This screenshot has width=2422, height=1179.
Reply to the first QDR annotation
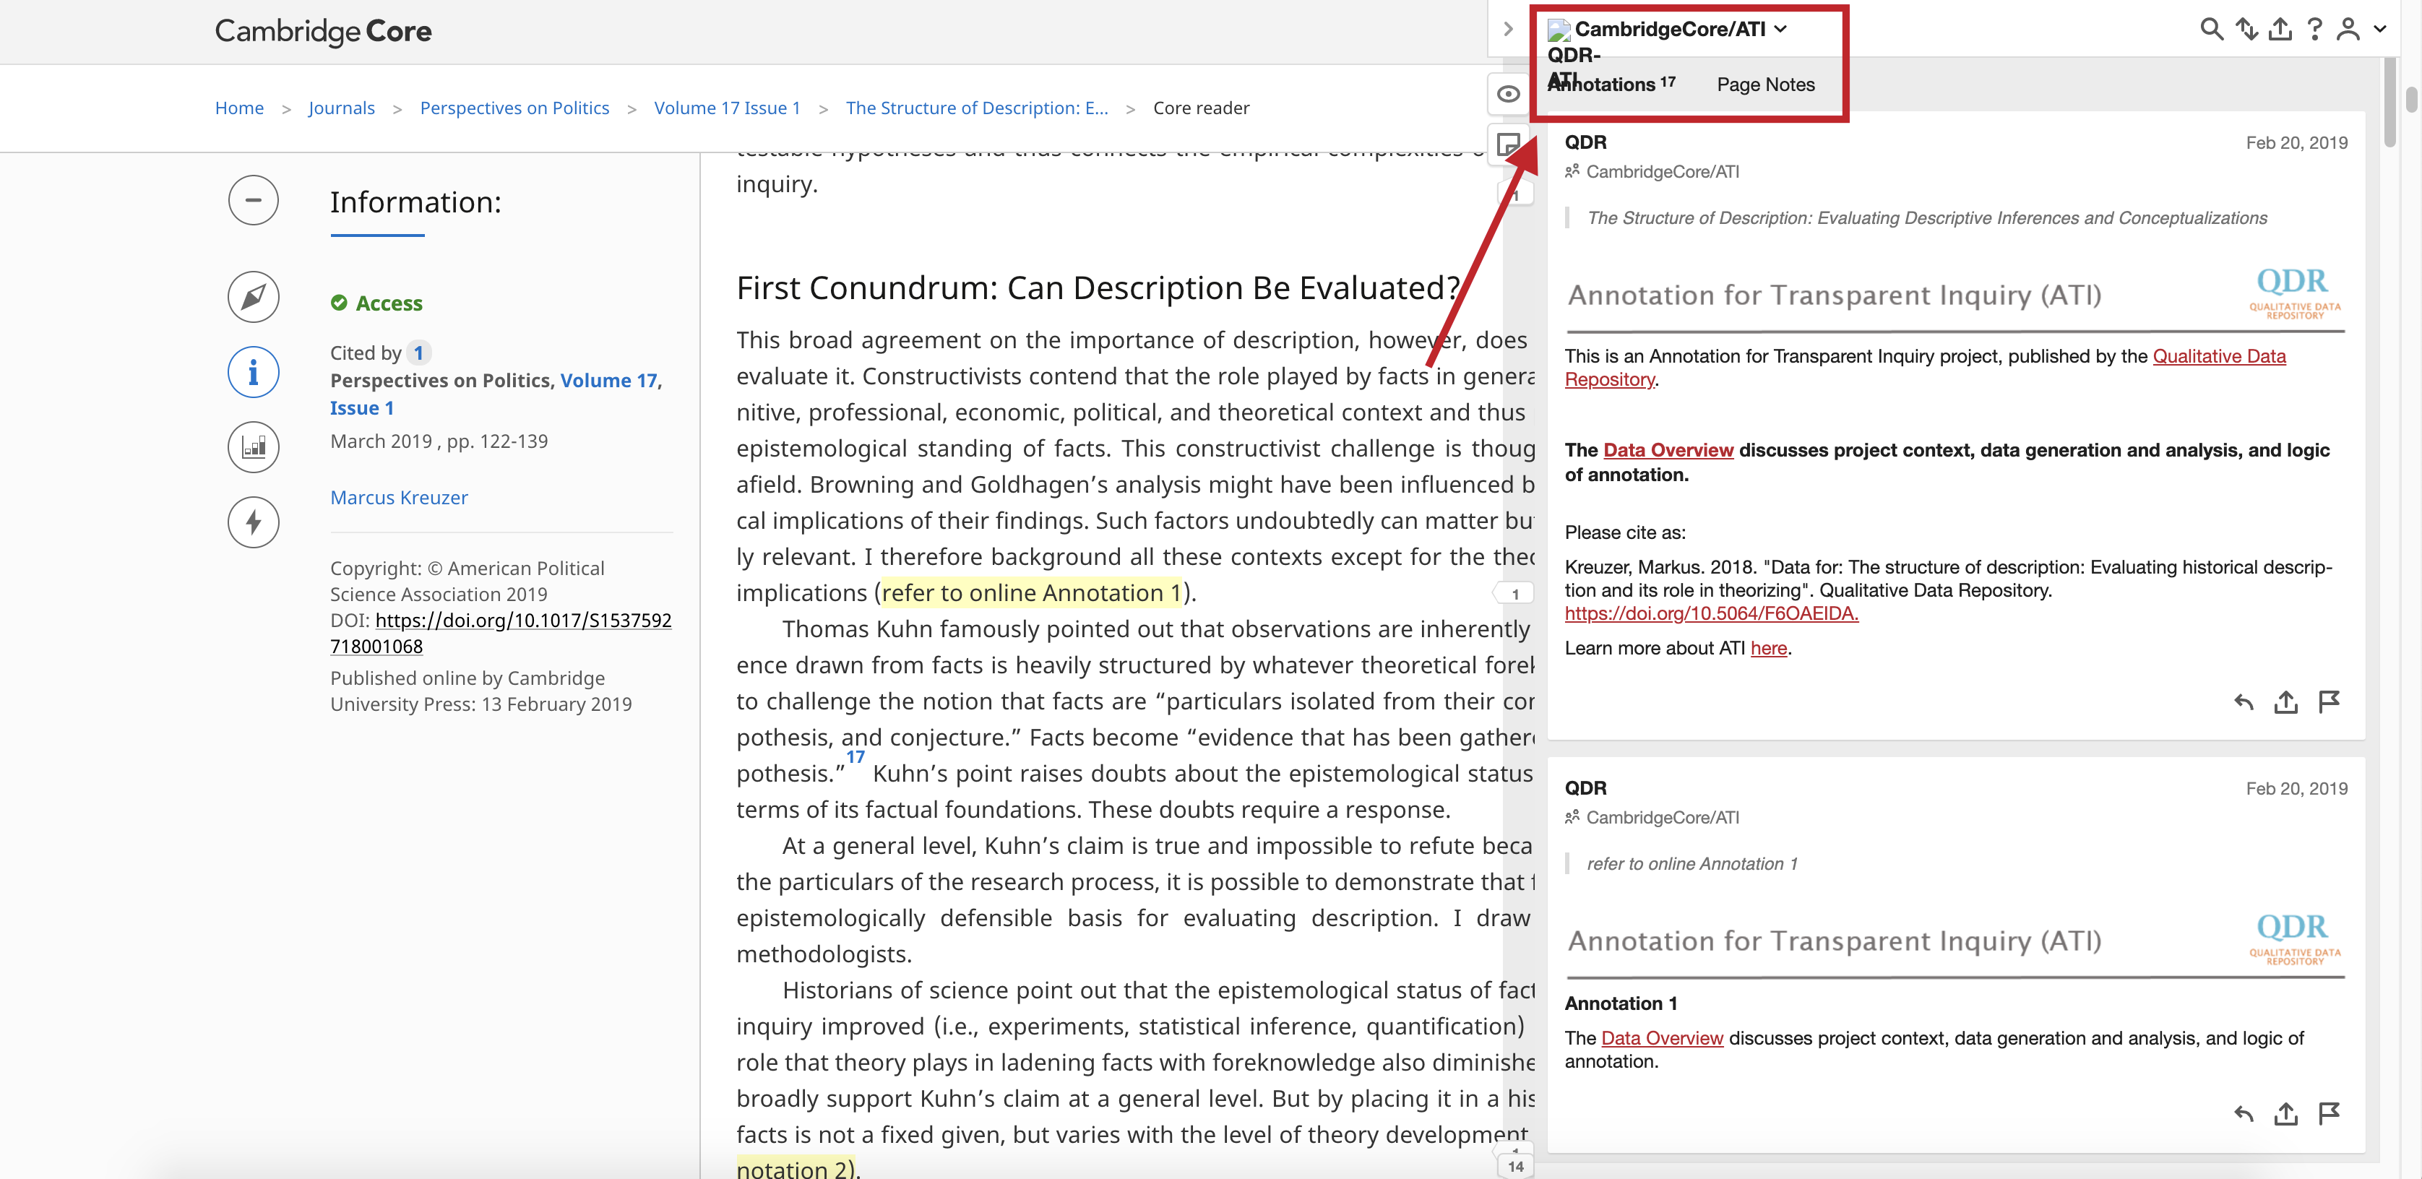[x=2244, y=702]
